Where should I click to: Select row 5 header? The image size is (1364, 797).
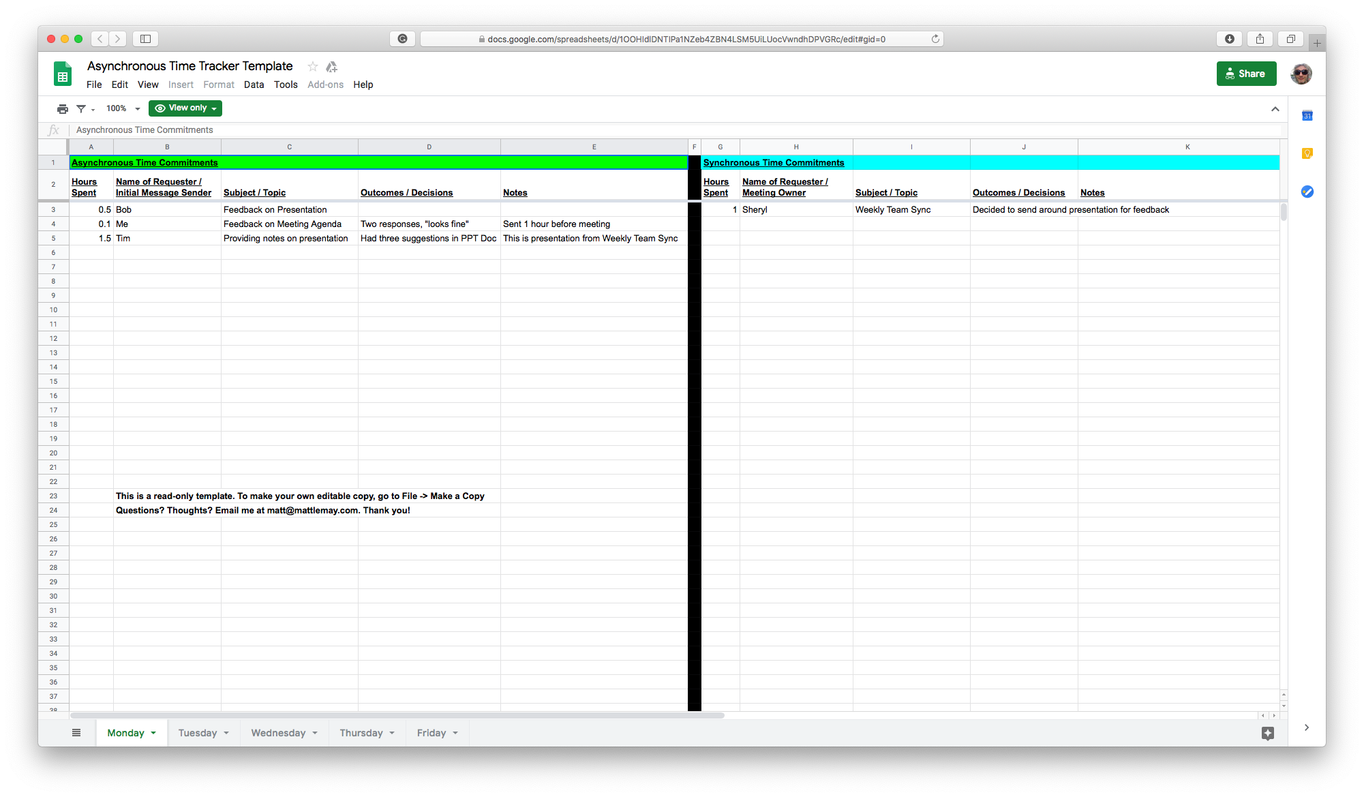53,239
